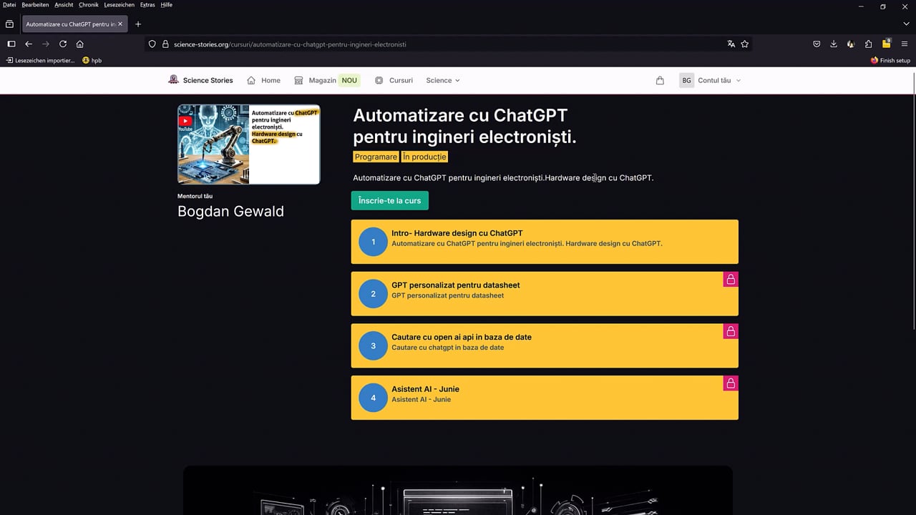Viewport: 916px width, 515px height.
Task: Open the list all tabs chevron
Action: tap(906, 24)
